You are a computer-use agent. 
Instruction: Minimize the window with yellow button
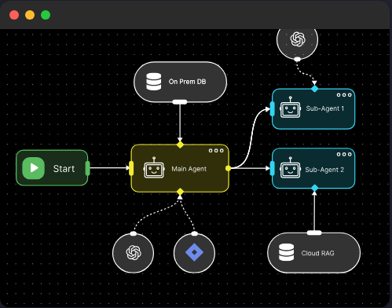point(30,15)
